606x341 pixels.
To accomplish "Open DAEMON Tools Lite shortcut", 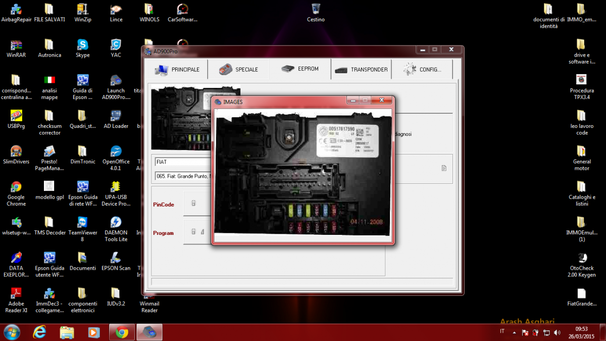I will 116,228.
